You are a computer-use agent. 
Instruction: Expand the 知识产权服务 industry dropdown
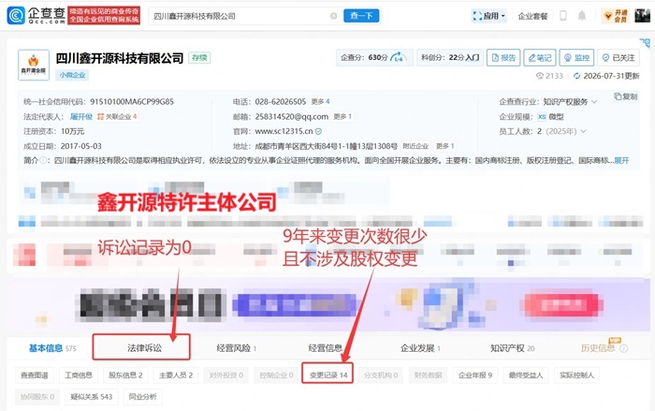(594, 102)
